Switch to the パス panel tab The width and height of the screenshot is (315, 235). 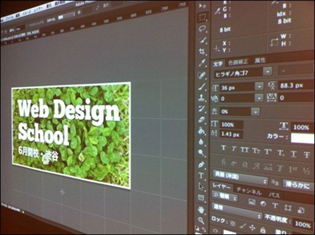click(274, 196)
